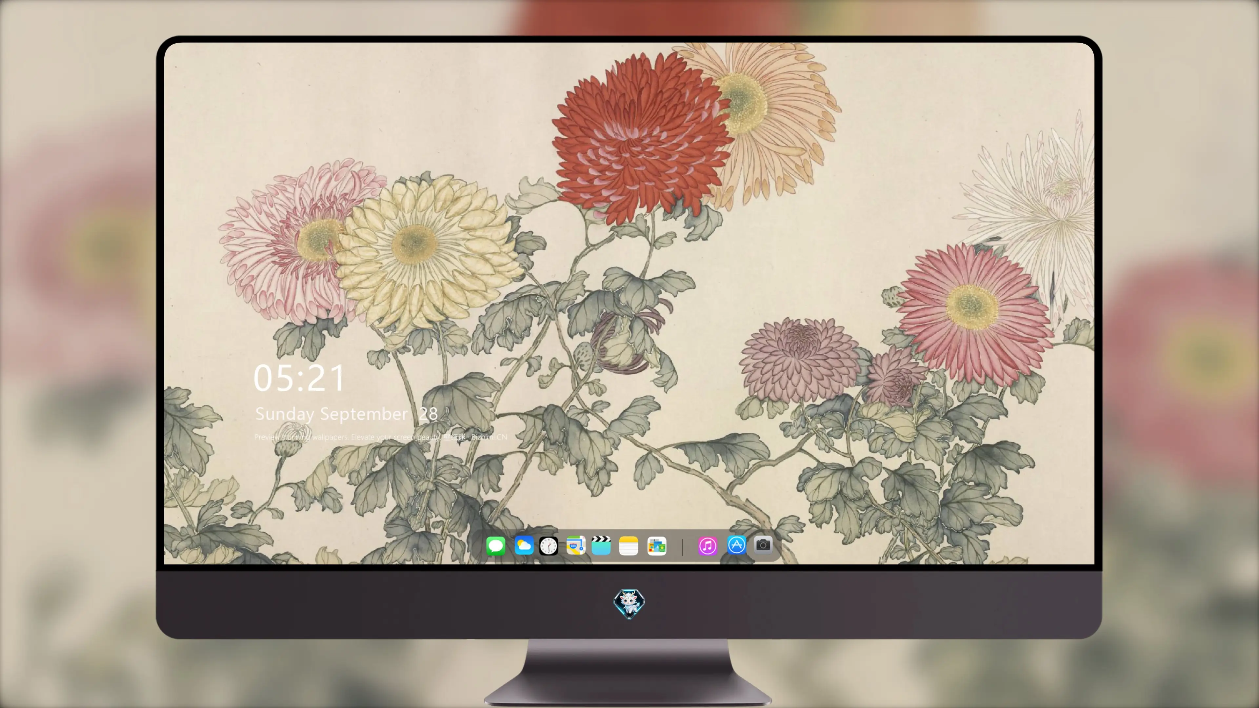Screen dimensions: 1259x708
Task: Open the Notes app in the dock
Action: [x=629, y=546]
